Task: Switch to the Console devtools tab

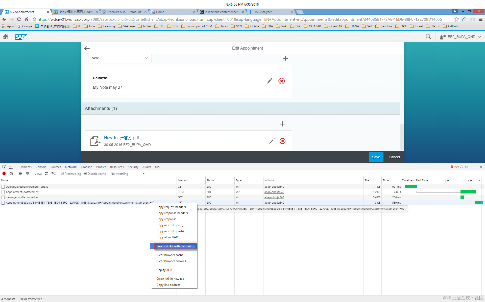Action: tap(41, 167)
